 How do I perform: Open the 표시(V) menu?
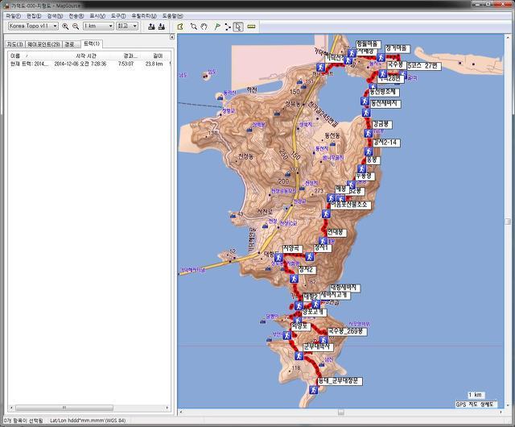(x=97, y=16)
